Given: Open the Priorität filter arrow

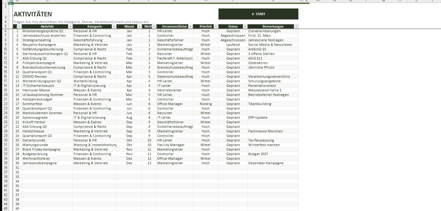Looking at the screenshot, I should [216, 27].
